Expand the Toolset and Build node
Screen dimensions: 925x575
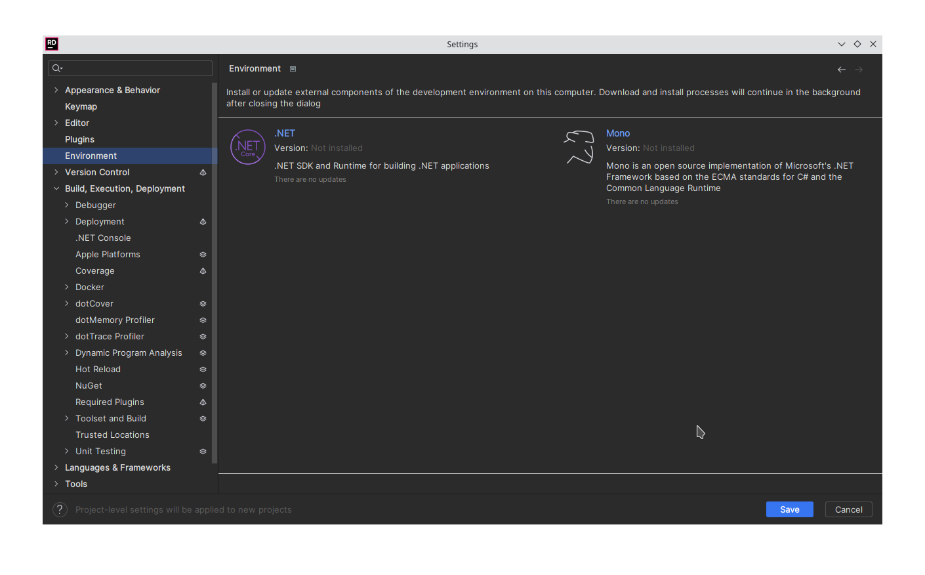click(x=67, y=418)
